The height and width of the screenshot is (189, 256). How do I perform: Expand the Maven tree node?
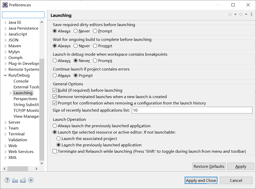pyautogui.click(x=5, y=46)
